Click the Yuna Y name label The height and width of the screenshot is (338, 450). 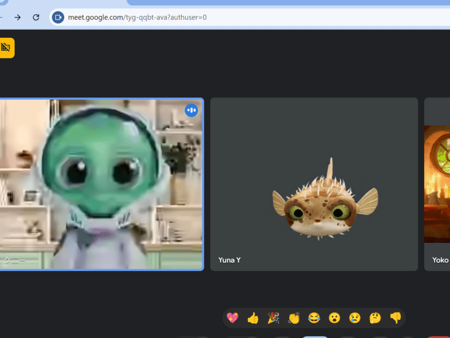pos(229,260)
